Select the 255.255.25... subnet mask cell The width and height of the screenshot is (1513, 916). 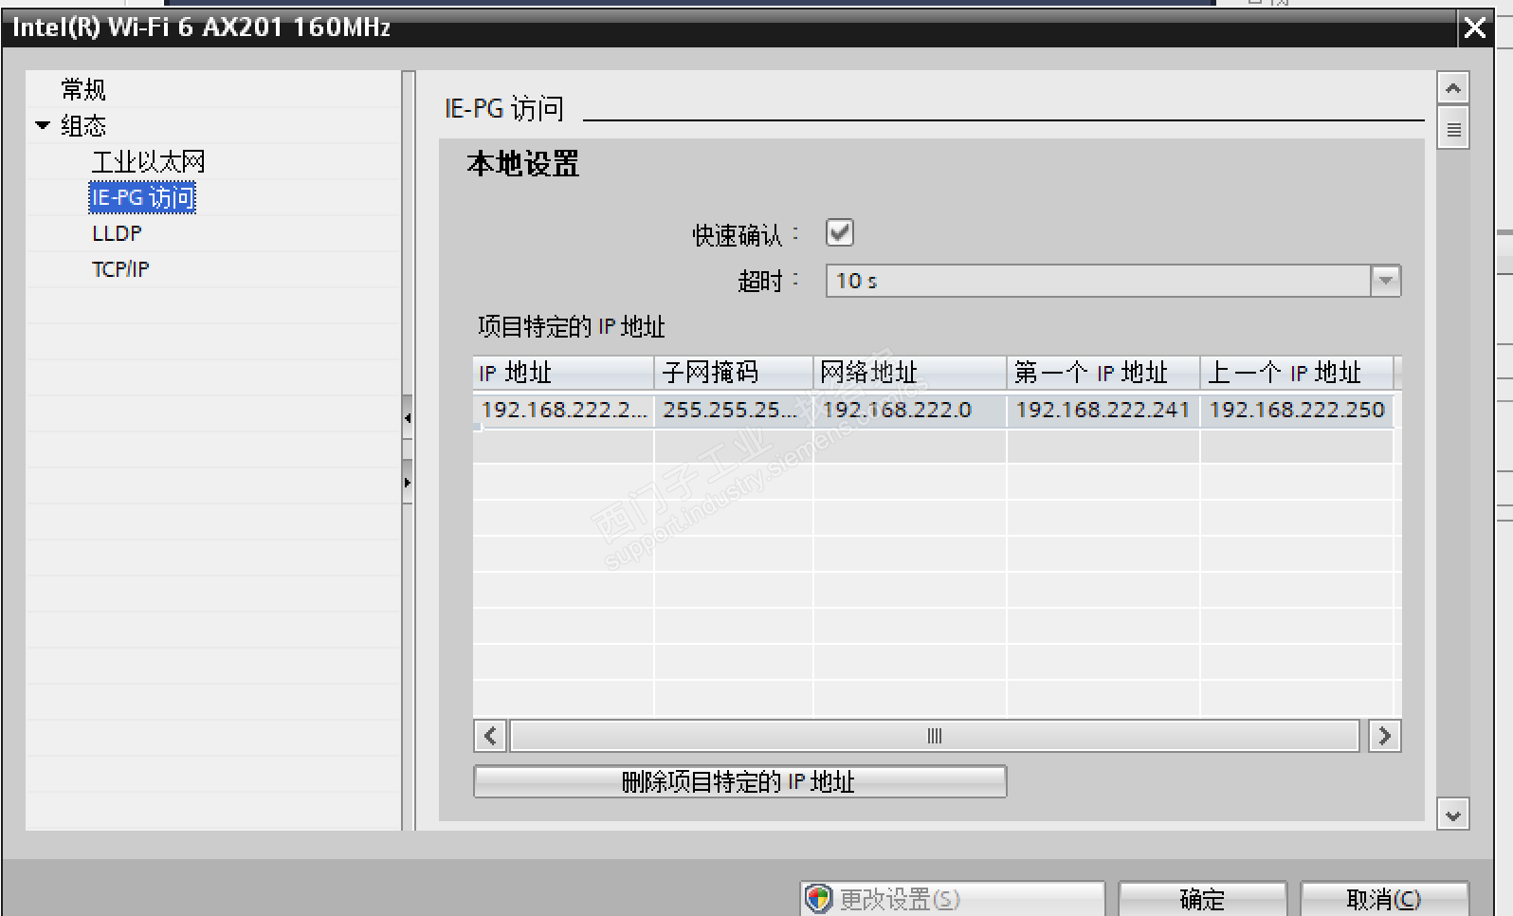(734, 410)
